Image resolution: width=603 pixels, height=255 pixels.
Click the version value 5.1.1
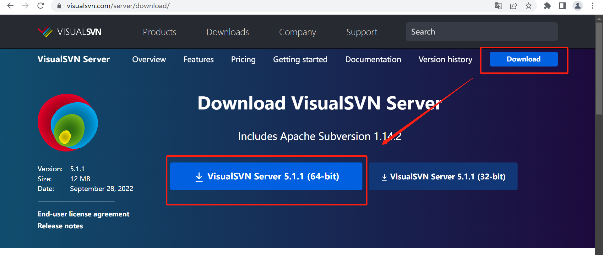tap(77, 169)
